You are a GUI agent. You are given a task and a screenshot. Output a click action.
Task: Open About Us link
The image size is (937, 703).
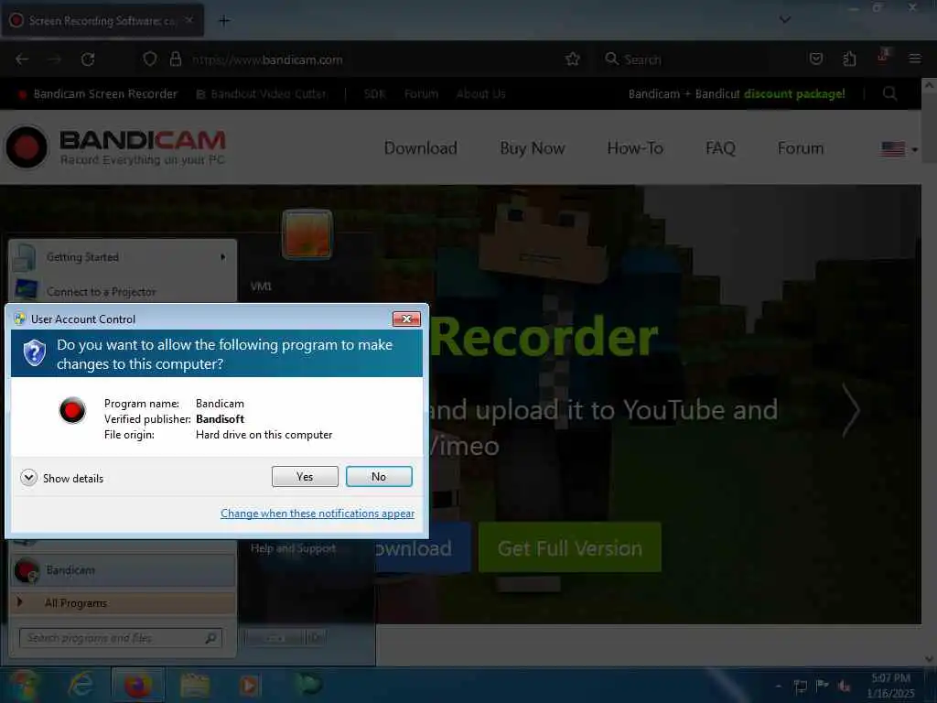(481, 94)
